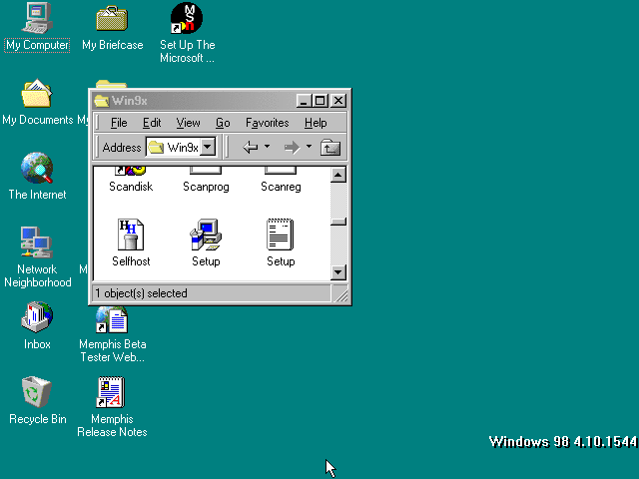The width and height of the screenshot is (639, 479).
Task: Select the Selfhost file icon
Action: tap(131, 236)
